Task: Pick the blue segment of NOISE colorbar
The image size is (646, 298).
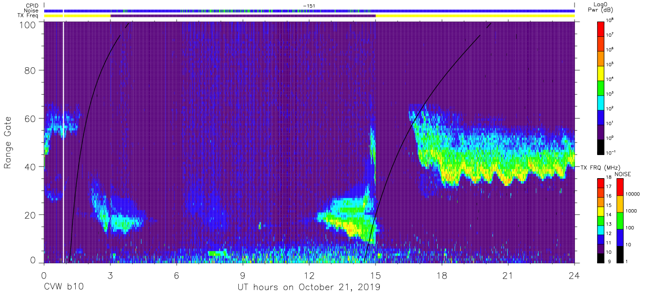Action: 620,238
